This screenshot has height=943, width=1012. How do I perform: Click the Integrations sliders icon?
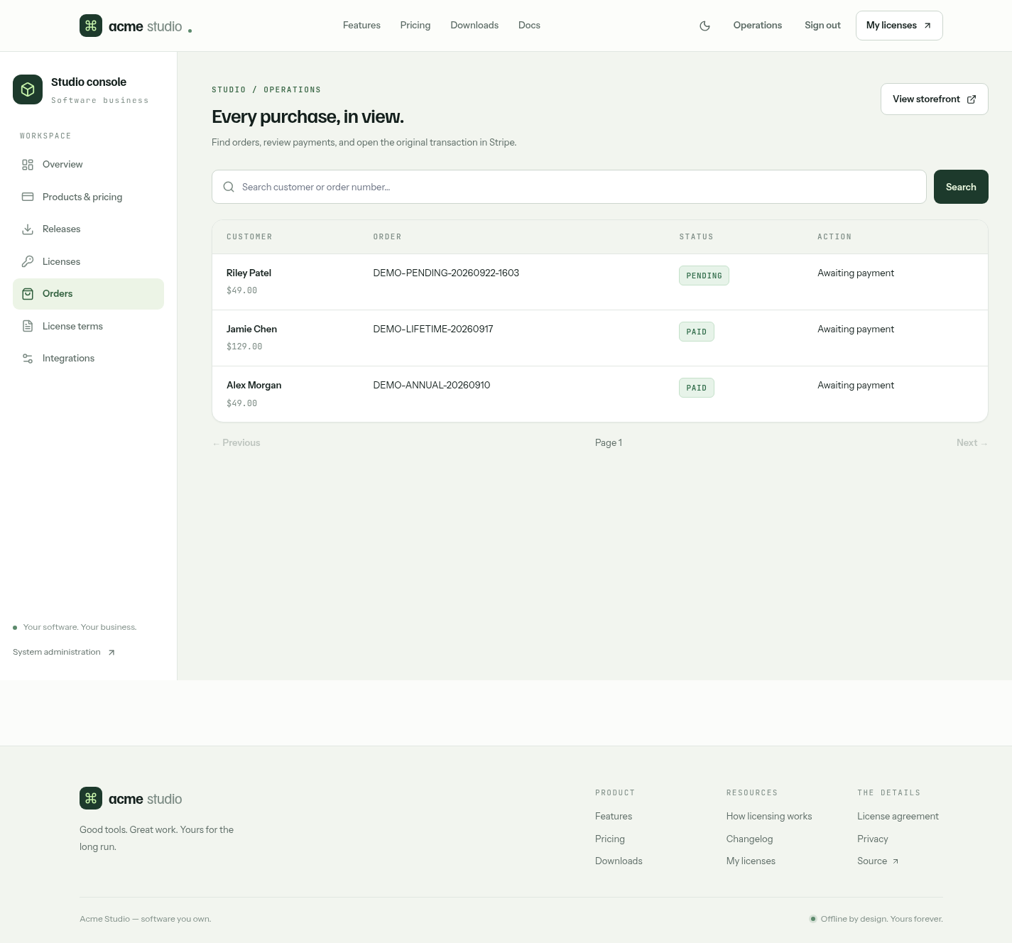[x=28, y=359]
